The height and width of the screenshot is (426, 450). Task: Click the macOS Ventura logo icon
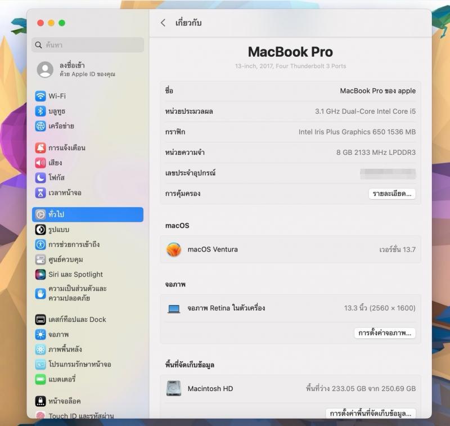point(174,249)
